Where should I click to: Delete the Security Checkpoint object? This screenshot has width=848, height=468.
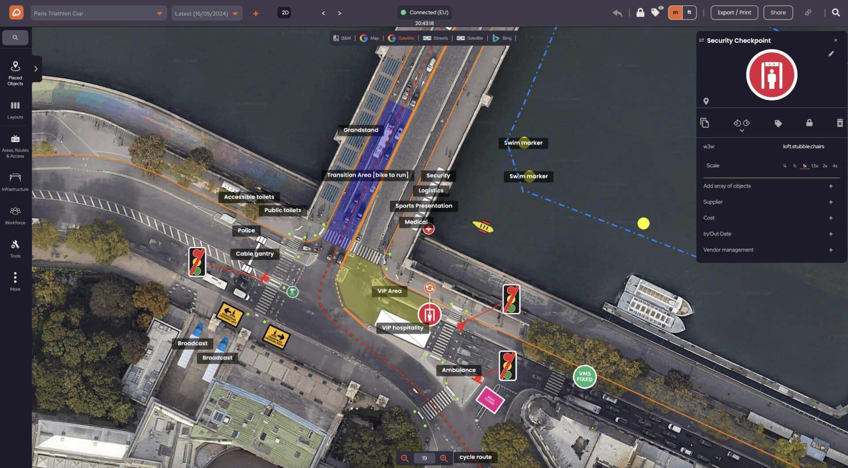tap(840, 123)
